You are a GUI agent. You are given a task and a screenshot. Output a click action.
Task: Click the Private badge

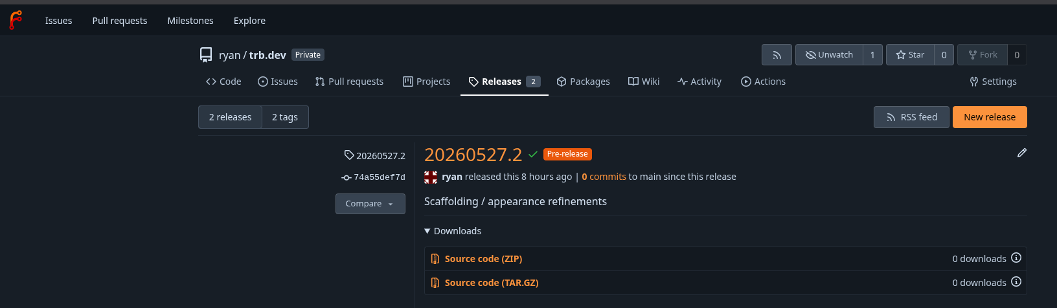(308, 55)
